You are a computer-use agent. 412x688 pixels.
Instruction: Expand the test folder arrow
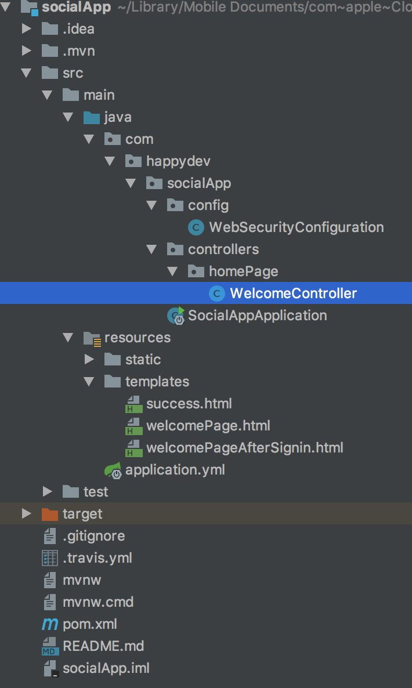tap(48, 492)
